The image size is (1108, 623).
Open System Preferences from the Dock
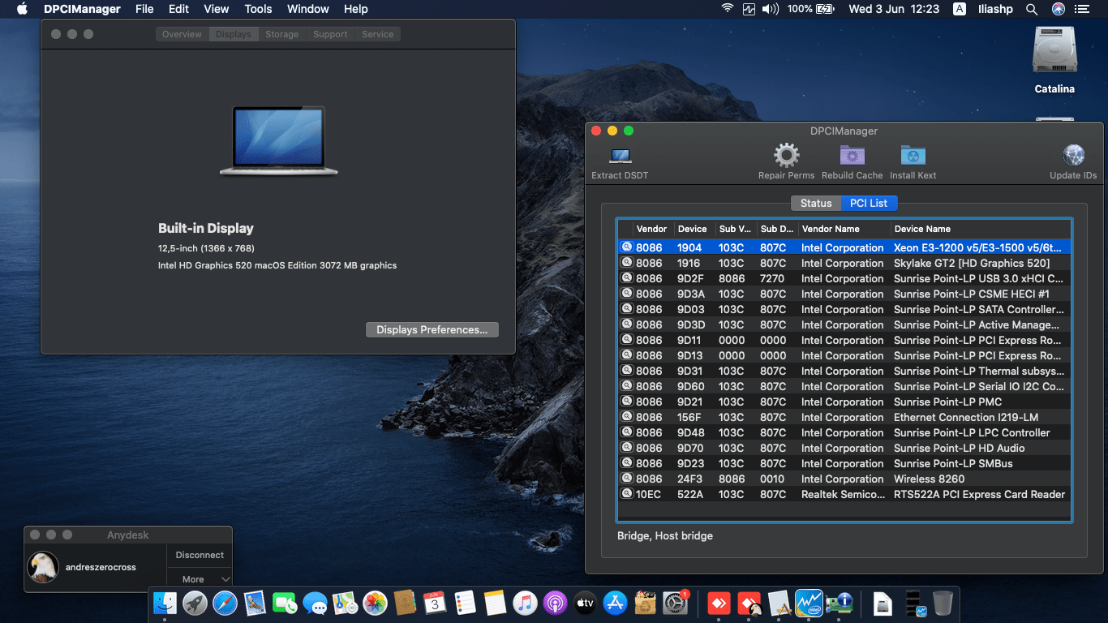pos(675,603)
